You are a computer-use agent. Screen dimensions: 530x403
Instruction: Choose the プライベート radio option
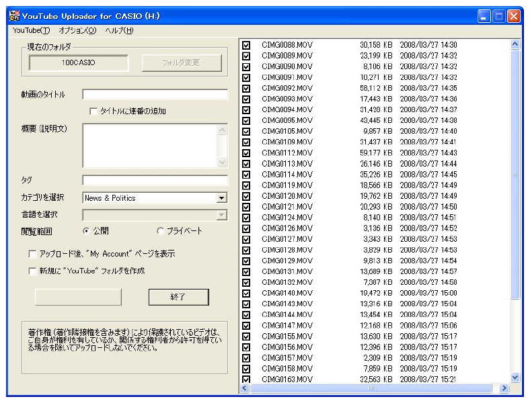[x=160, y=231]
